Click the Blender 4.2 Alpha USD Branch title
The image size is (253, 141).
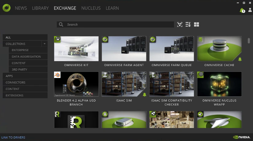pos(76,102)
